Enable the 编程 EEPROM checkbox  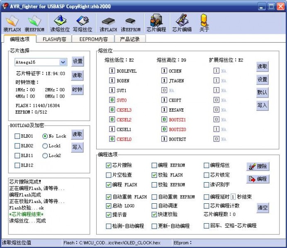154,165
